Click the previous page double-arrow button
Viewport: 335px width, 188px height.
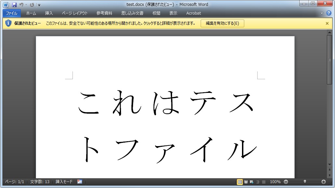[329, 170]
